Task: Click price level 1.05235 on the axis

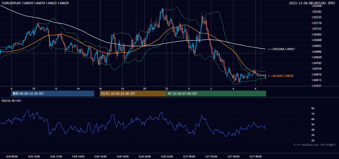Action: [316, 17]
